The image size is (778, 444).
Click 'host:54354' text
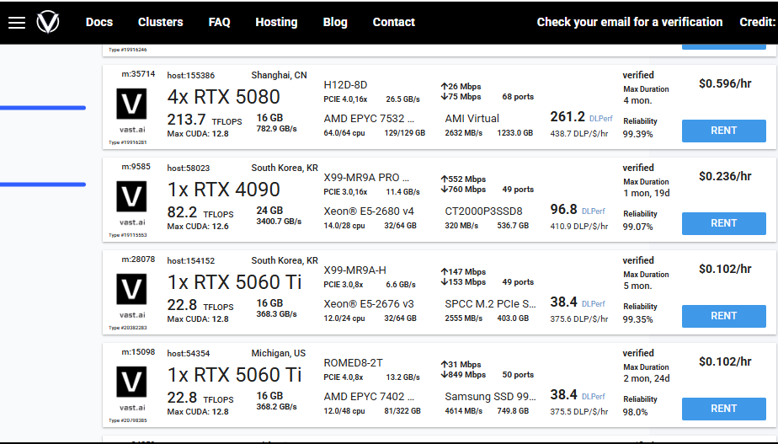189,354
